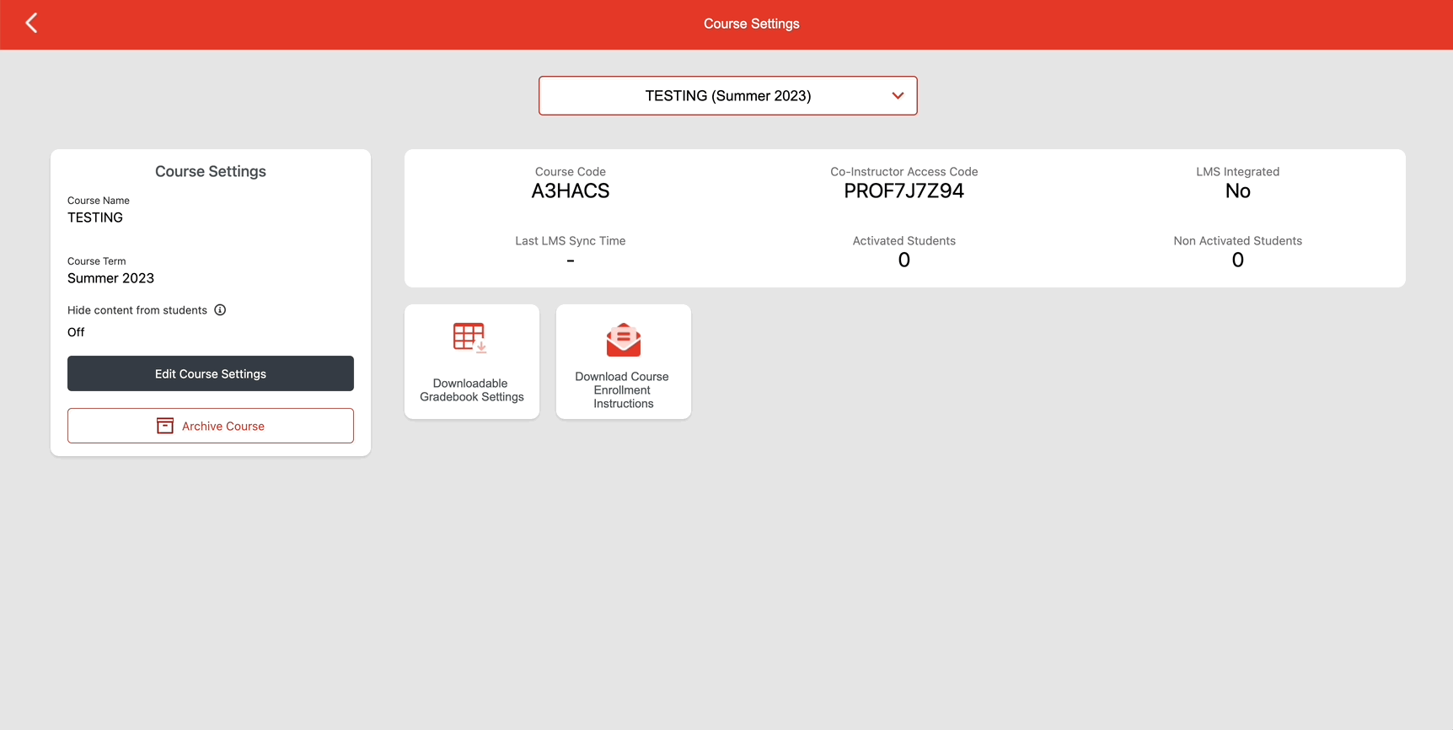Click the Course Term value Summer 2023

click(110, 278)
